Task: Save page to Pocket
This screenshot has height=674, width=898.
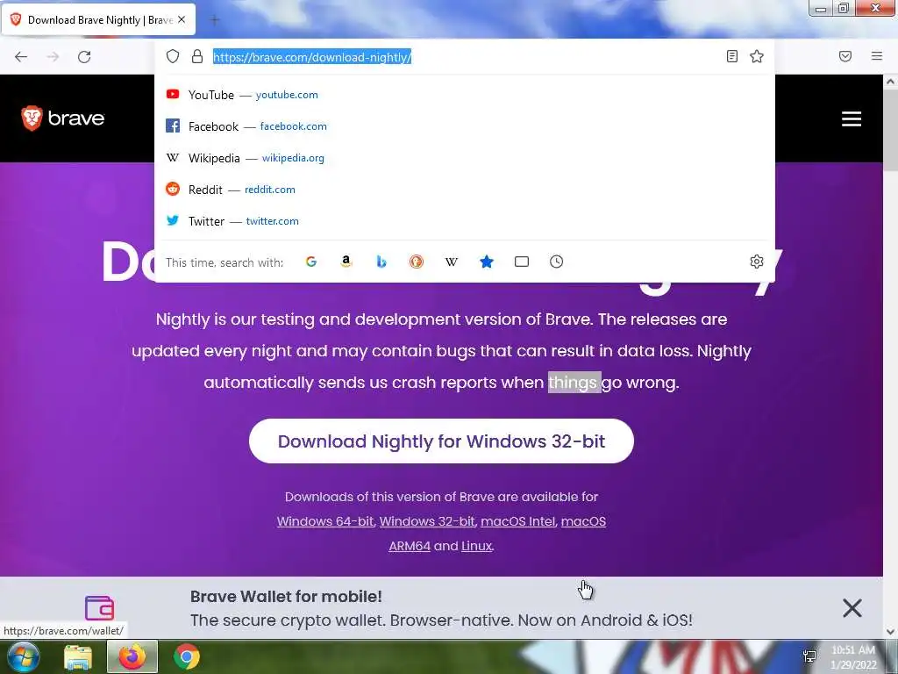Action: (845, 56)
